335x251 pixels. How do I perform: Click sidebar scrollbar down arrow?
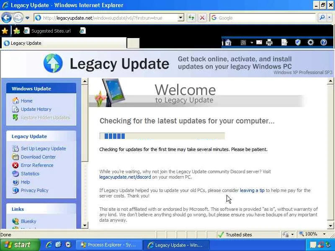[85, 225]
